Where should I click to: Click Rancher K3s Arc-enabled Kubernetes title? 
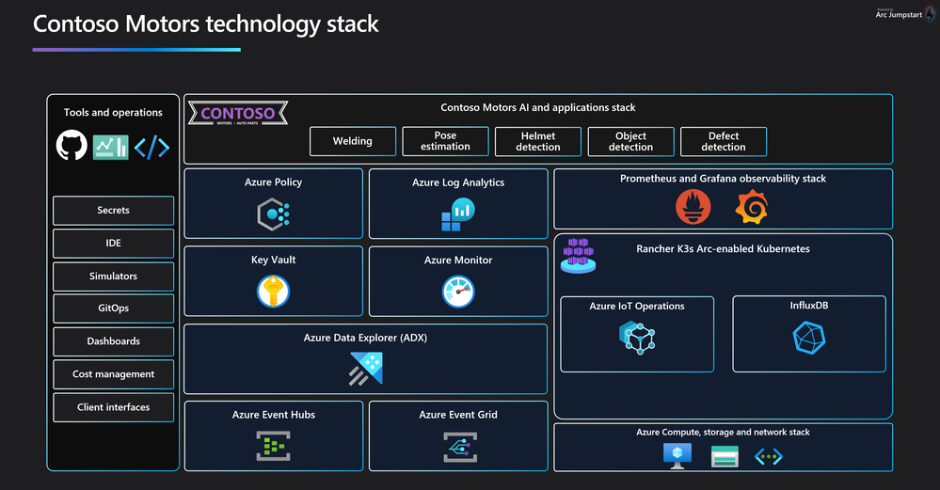click(x=723, y=248)
